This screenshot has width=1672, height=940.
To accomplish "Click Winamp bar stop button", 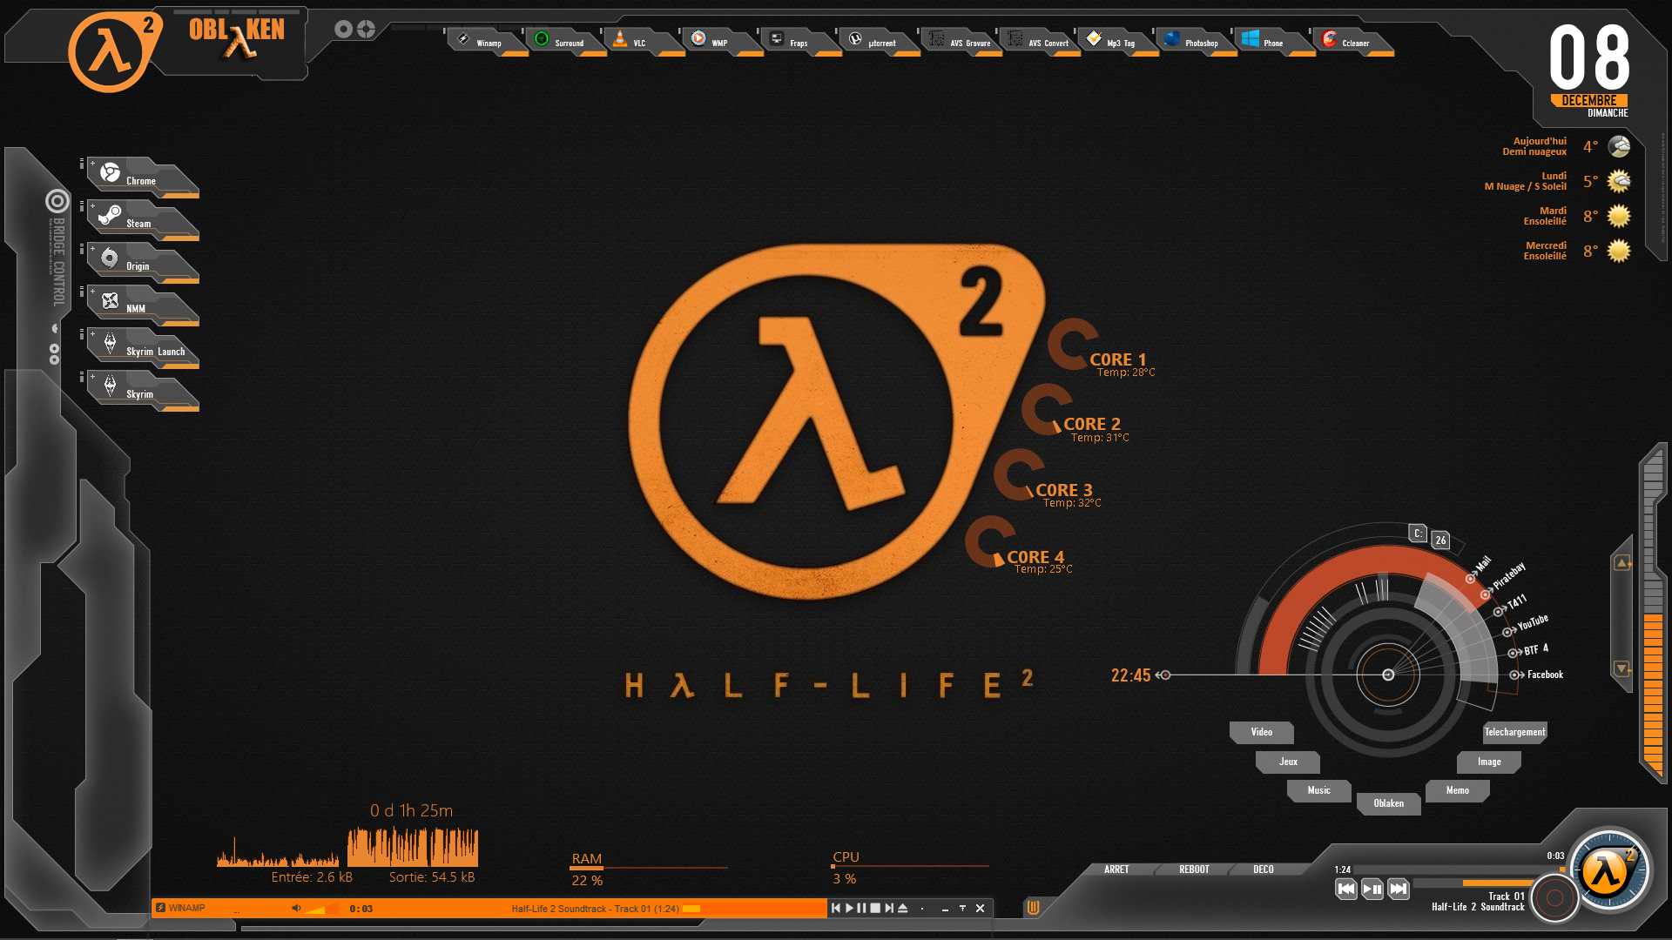I will coord(875,908).
